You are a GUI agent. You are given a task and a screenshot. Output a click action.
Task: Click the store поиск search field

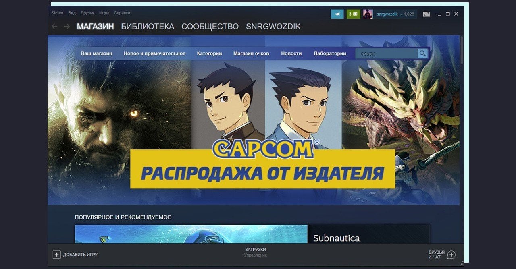click(387, 54)
